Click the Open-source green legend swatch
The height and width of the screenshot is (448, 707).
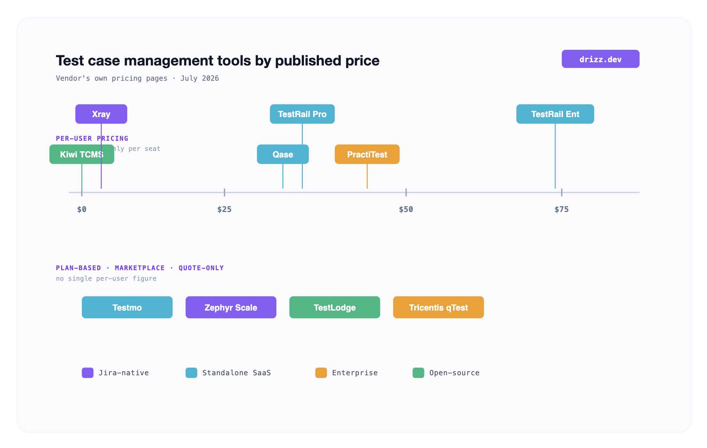[x=418, y=373]
